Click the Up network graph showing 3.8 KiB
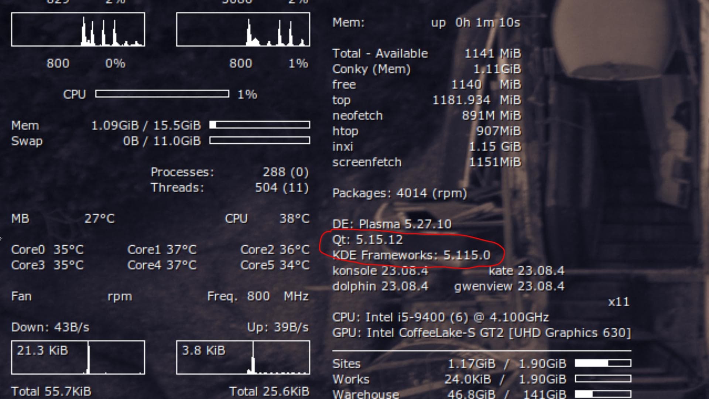 click(x=243, y=357)
